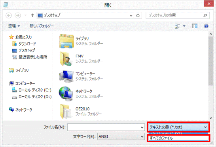Open help with the question mark icon
Screen dimensions: 216x147
[x=206, y=26]
